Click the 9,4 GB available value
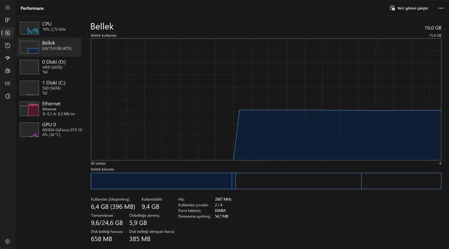 [x=150, y=207]
